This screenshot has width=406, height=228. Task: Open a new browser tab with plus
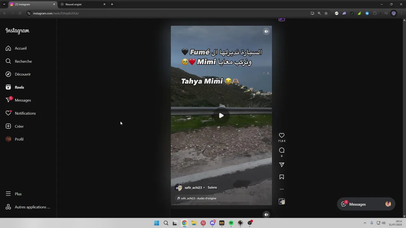click(x=112, y=4)
